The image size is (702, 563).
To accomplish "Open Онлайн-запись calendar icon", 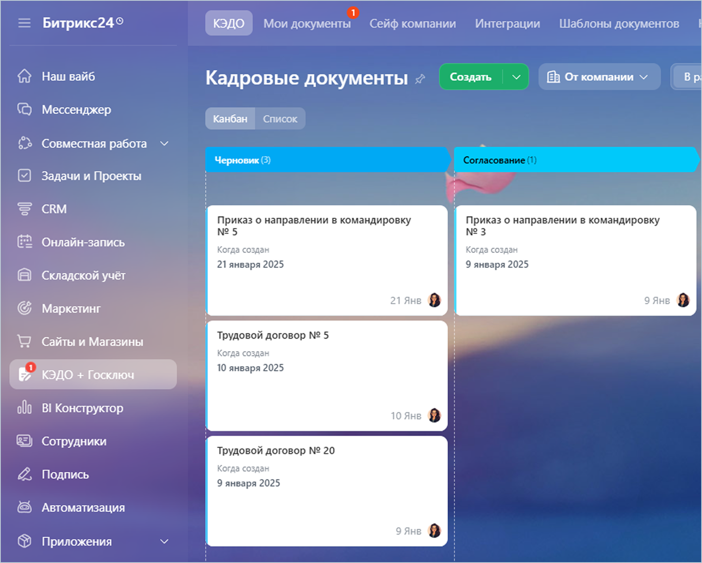I will pyautogui.click(x=24, y=242).
